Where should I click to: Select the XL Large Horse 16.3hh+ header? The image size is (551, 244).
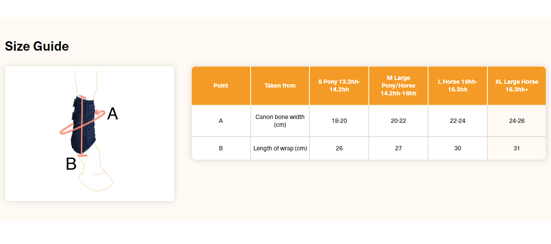coord(517,85)
